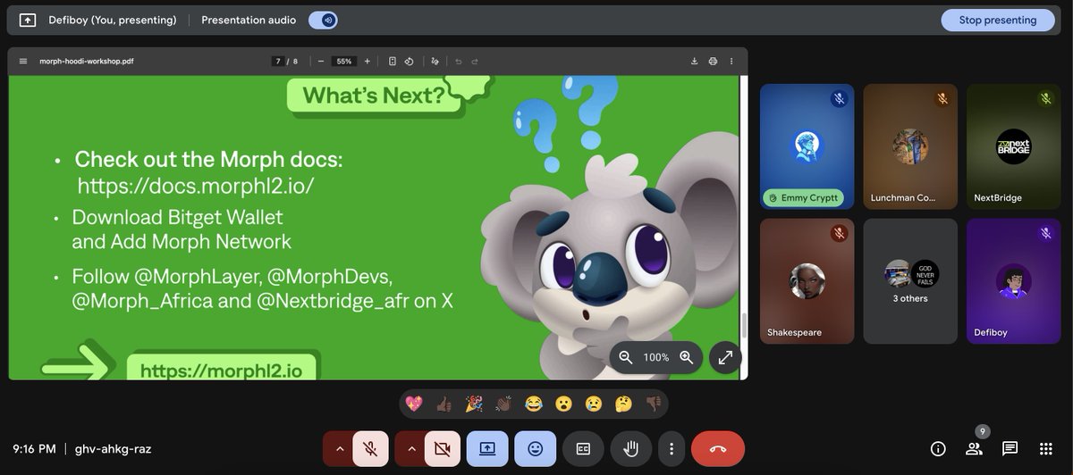
Task: Click the PDF page number field
Action: [x=278, y=62]
